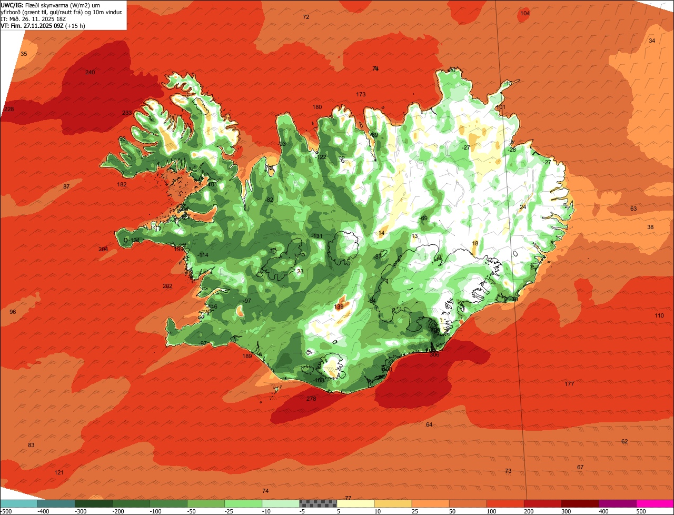The height and width of the screenshot is (515, 674).
Task: Click the map value '24'
Action: click(523, 207)
